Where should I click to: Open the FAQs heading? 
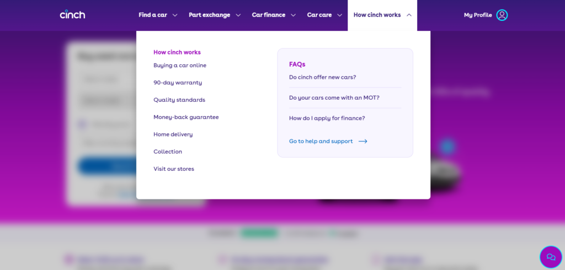click(297, 64)
